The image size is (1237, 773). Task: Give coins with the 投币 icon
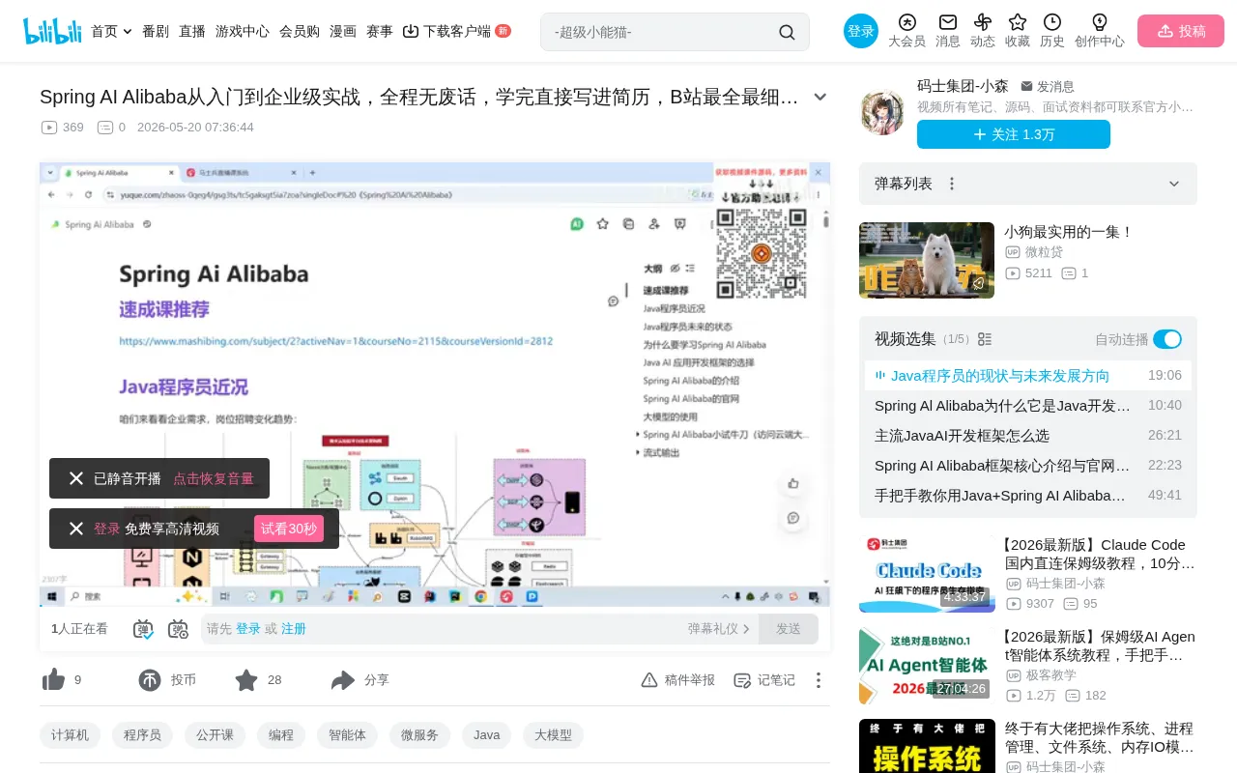tap(150, 680)
